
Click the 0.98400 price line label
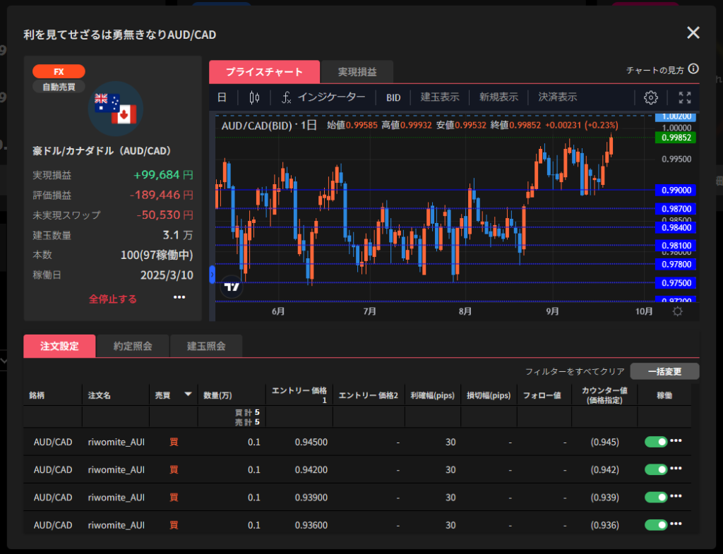coord(676,227)
